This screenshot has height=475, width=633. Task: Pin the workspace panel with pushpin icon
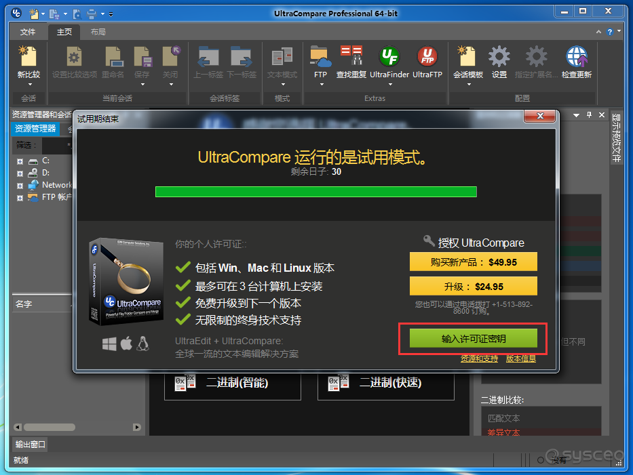(590, 115)
